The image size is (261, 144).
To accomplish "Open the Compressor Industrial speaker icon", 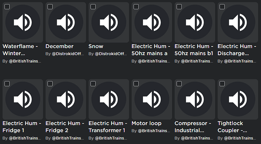I will [195, 99].
